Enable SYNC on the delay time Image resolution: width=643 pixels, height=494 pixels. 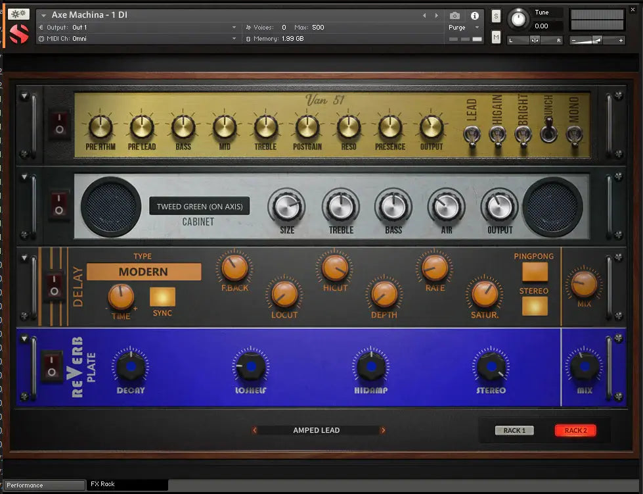coord(162,297)
